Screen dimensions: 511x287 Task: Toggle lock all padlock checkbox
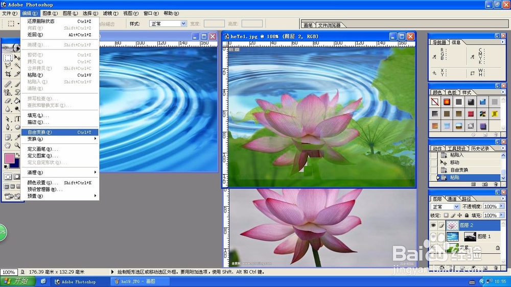click(x=467, y=216)
